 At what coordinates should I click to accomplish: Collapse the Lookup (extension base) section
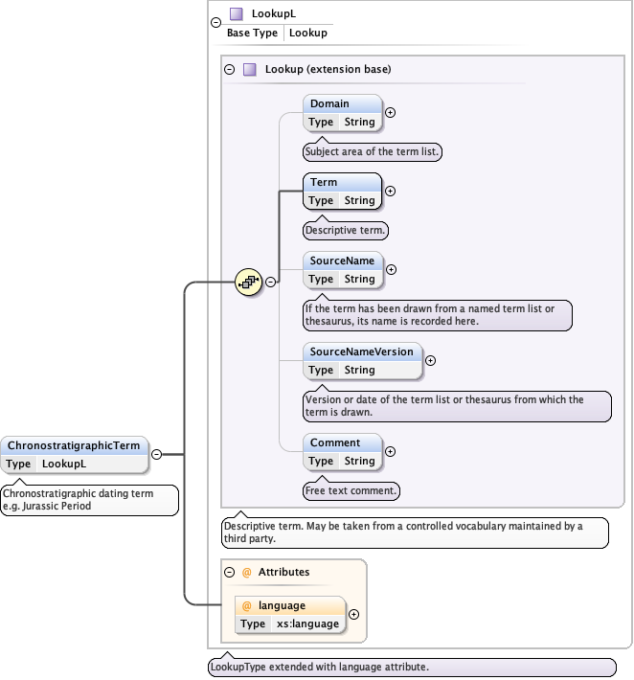pyautogui.click(x=229, y=69)
